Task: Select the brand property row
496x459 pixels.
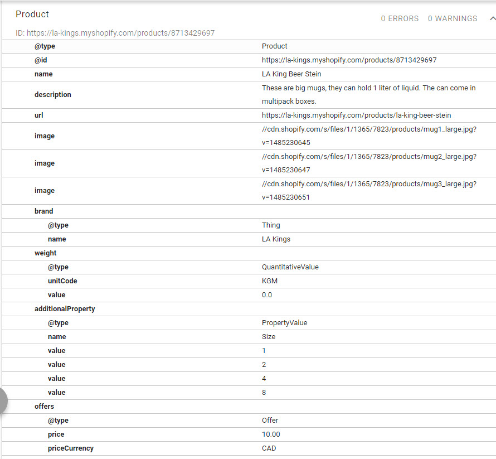Action: (249, 211)
